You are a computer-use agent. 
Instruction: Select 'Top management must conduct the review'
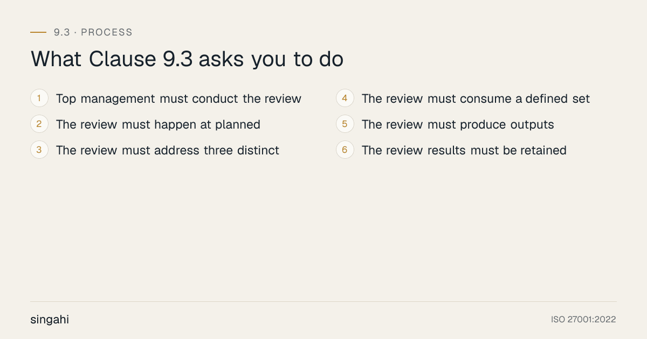pos(178,98)
